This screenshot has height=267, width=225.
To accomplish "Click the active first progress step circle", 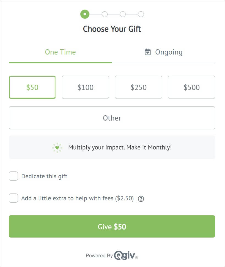I will click(85, 14).
